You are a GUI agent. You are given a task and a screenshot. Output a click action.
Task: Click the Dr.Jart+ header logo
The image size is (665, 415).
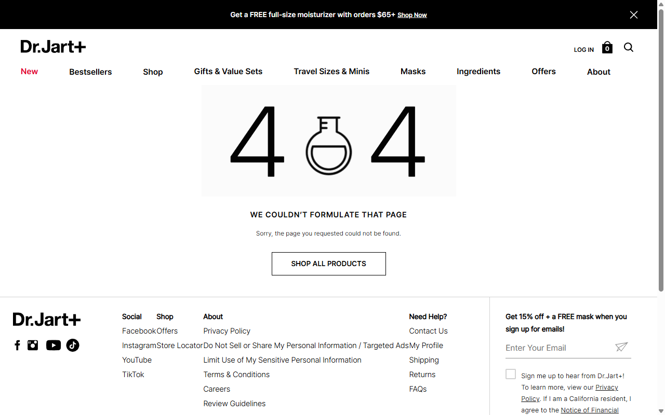click(54, 47)
